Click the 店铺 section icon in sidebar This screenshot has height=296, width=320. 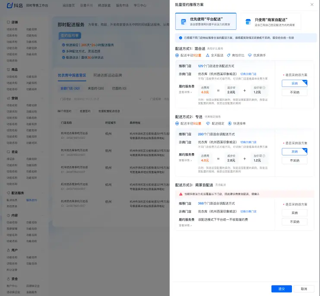tap(8, 22)
